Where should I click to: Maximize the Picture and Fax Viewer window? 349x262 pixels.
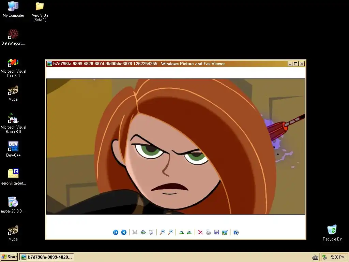(296, 64)
